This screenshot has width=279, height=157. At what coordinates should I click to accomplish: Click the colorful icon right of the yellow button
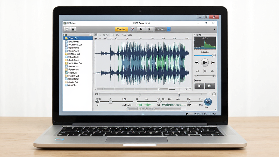click(x=133, y=29)
